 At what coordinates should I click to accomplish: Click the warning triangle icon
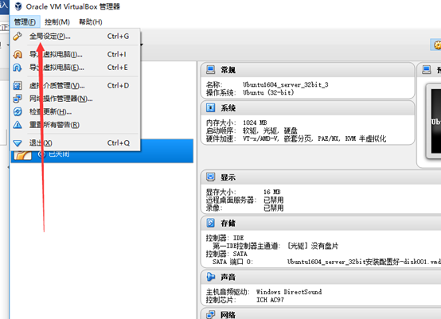point(18,125)
